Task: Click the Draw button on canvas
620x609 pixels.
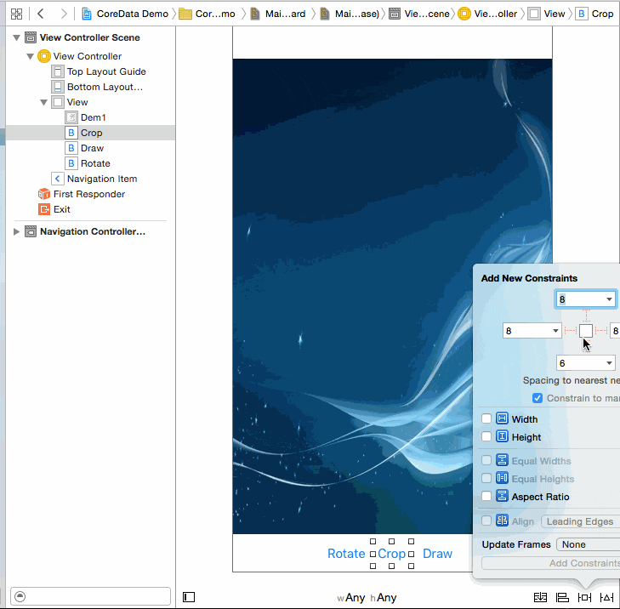Action: coord(437,554)
